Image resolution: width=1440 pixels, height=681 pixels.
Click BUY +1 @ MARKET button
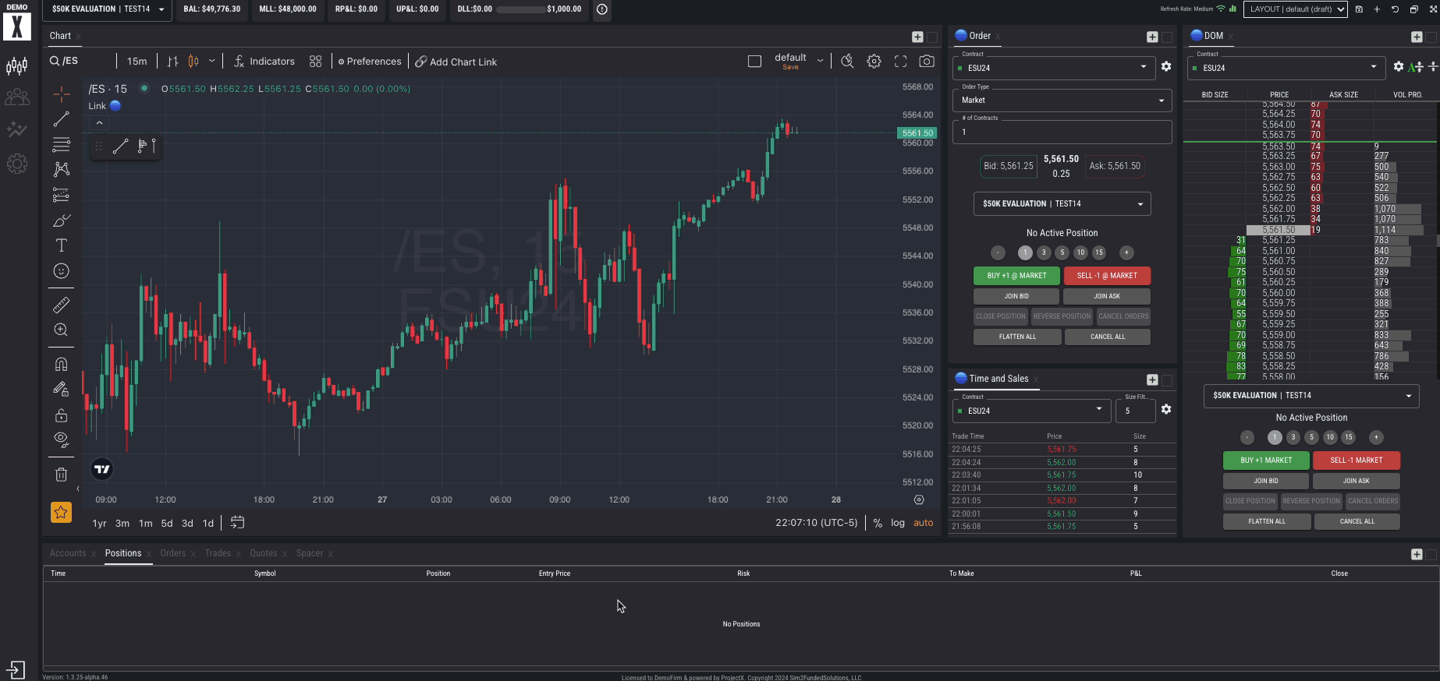click(x=1016, y=276)
